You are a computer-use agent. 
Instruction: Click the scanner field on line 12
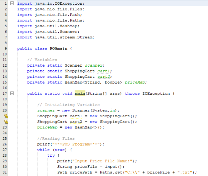pos(94,65)
